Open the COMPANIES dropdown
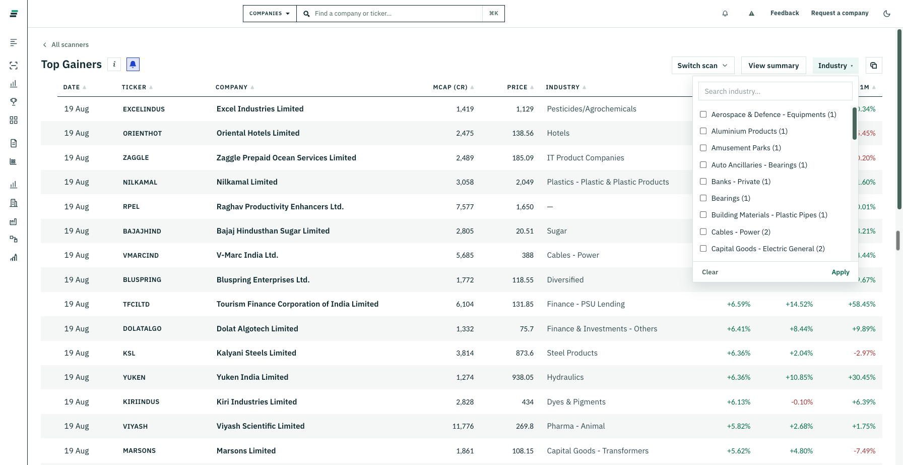903x465 pixels. coord(270,14)
